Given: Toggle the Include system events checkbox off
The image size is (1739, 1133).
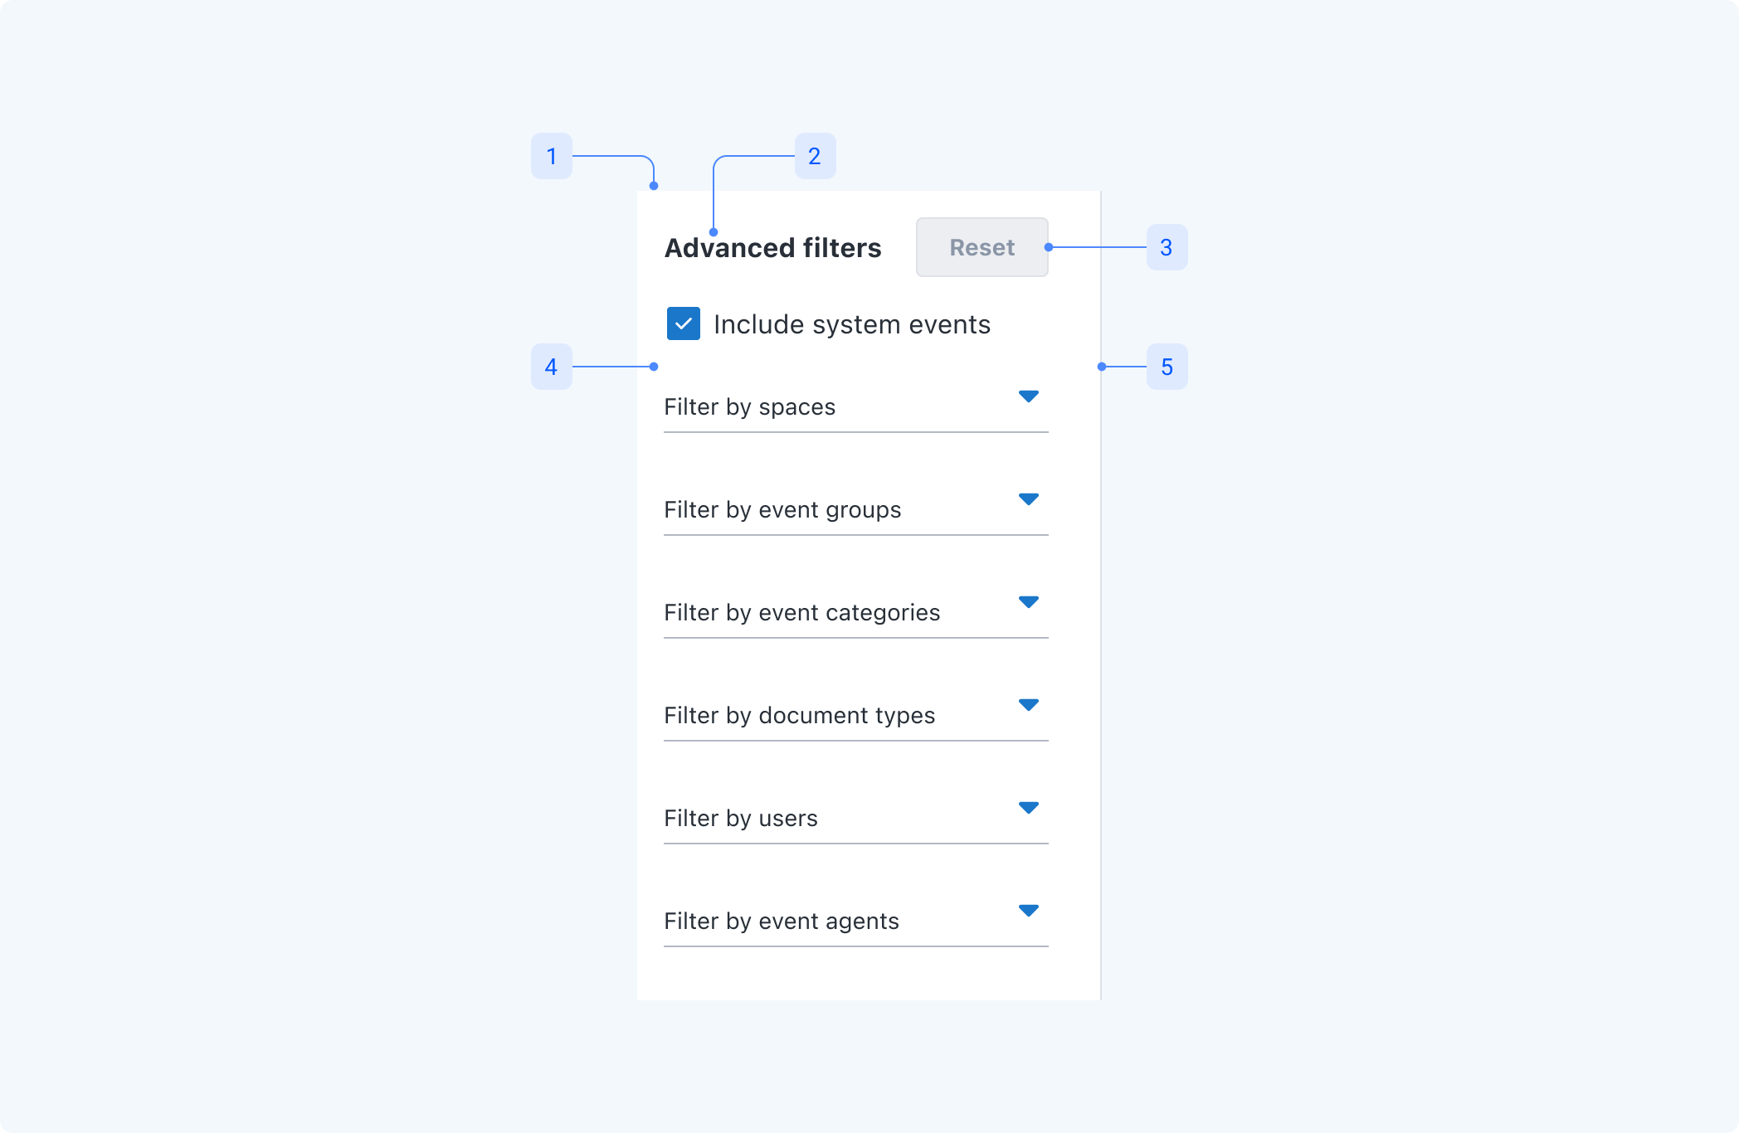Looking at the screenshot, I should click(682, 324).
